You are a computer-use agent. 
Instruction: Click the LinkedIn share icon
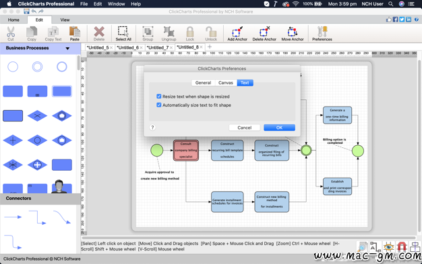coord(409,20)
